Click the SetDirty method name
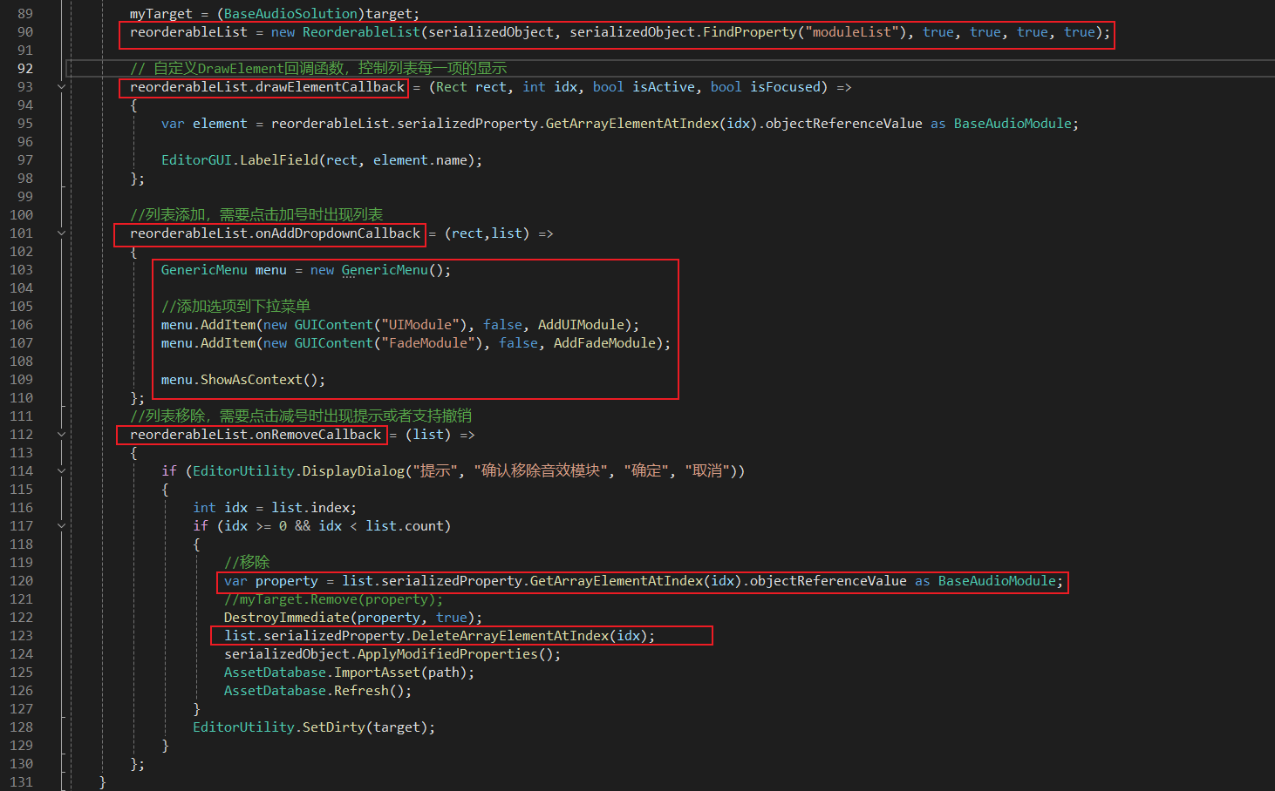 [x=334, y=727]
